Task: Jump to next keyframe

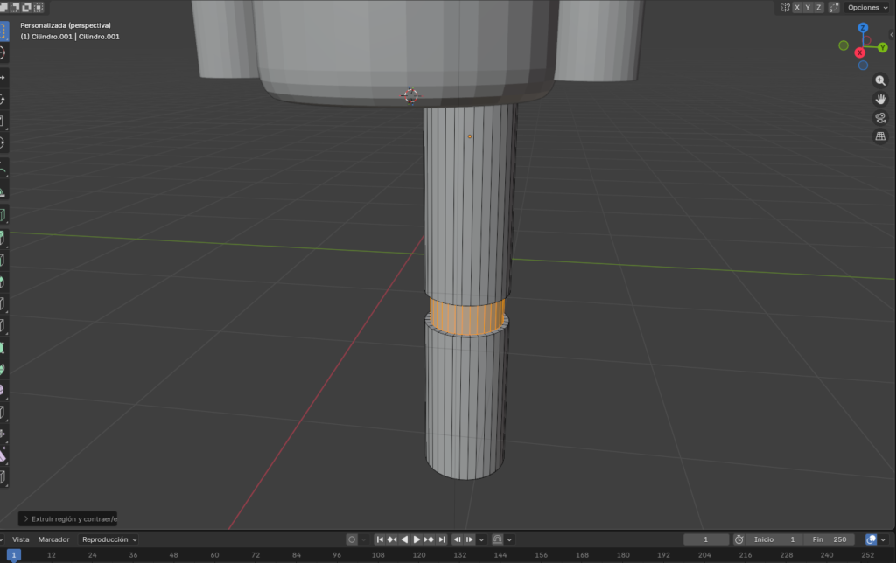Action: click(429, 539)
